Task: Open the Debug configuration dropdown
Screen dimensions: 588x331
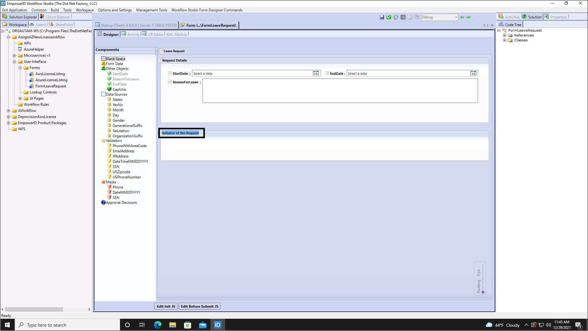Action: click(x=456, y=17)
